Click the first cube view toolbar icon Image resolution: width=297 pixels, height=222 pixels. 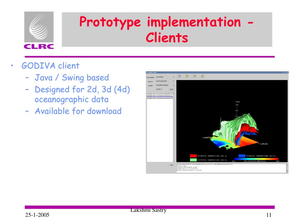[x=180, y=77]
